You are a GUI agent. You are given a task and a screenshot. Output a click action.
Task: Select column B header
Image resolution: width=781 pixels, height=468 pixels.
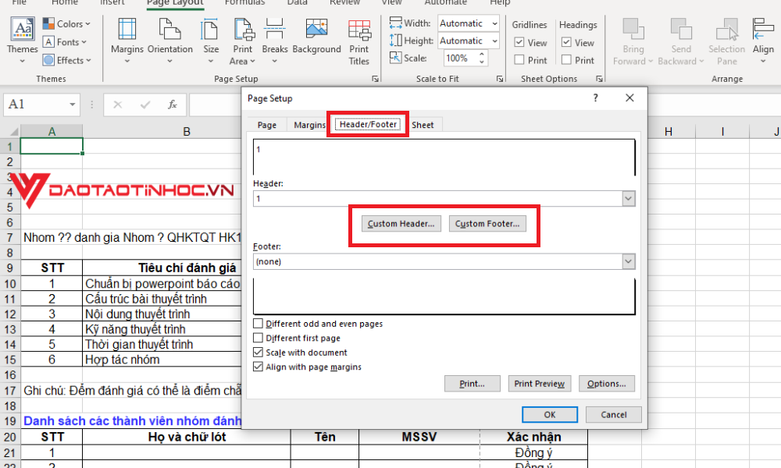(187, 131)
